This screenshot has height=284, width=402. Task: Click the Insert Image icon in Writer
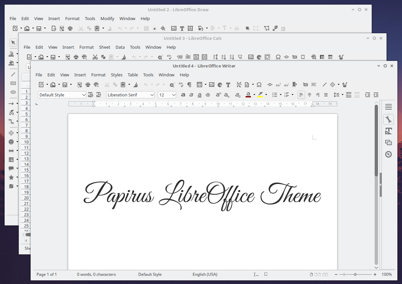tap(211, 85)
